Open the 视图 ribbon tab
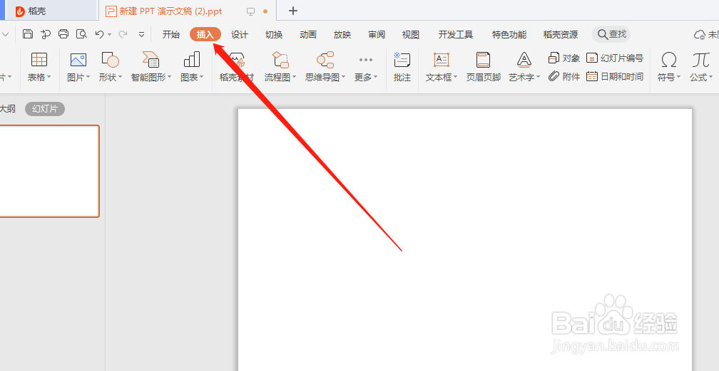The width and height of the screenshot is (719, 371). pyautogui.click(x=411, y=34)
